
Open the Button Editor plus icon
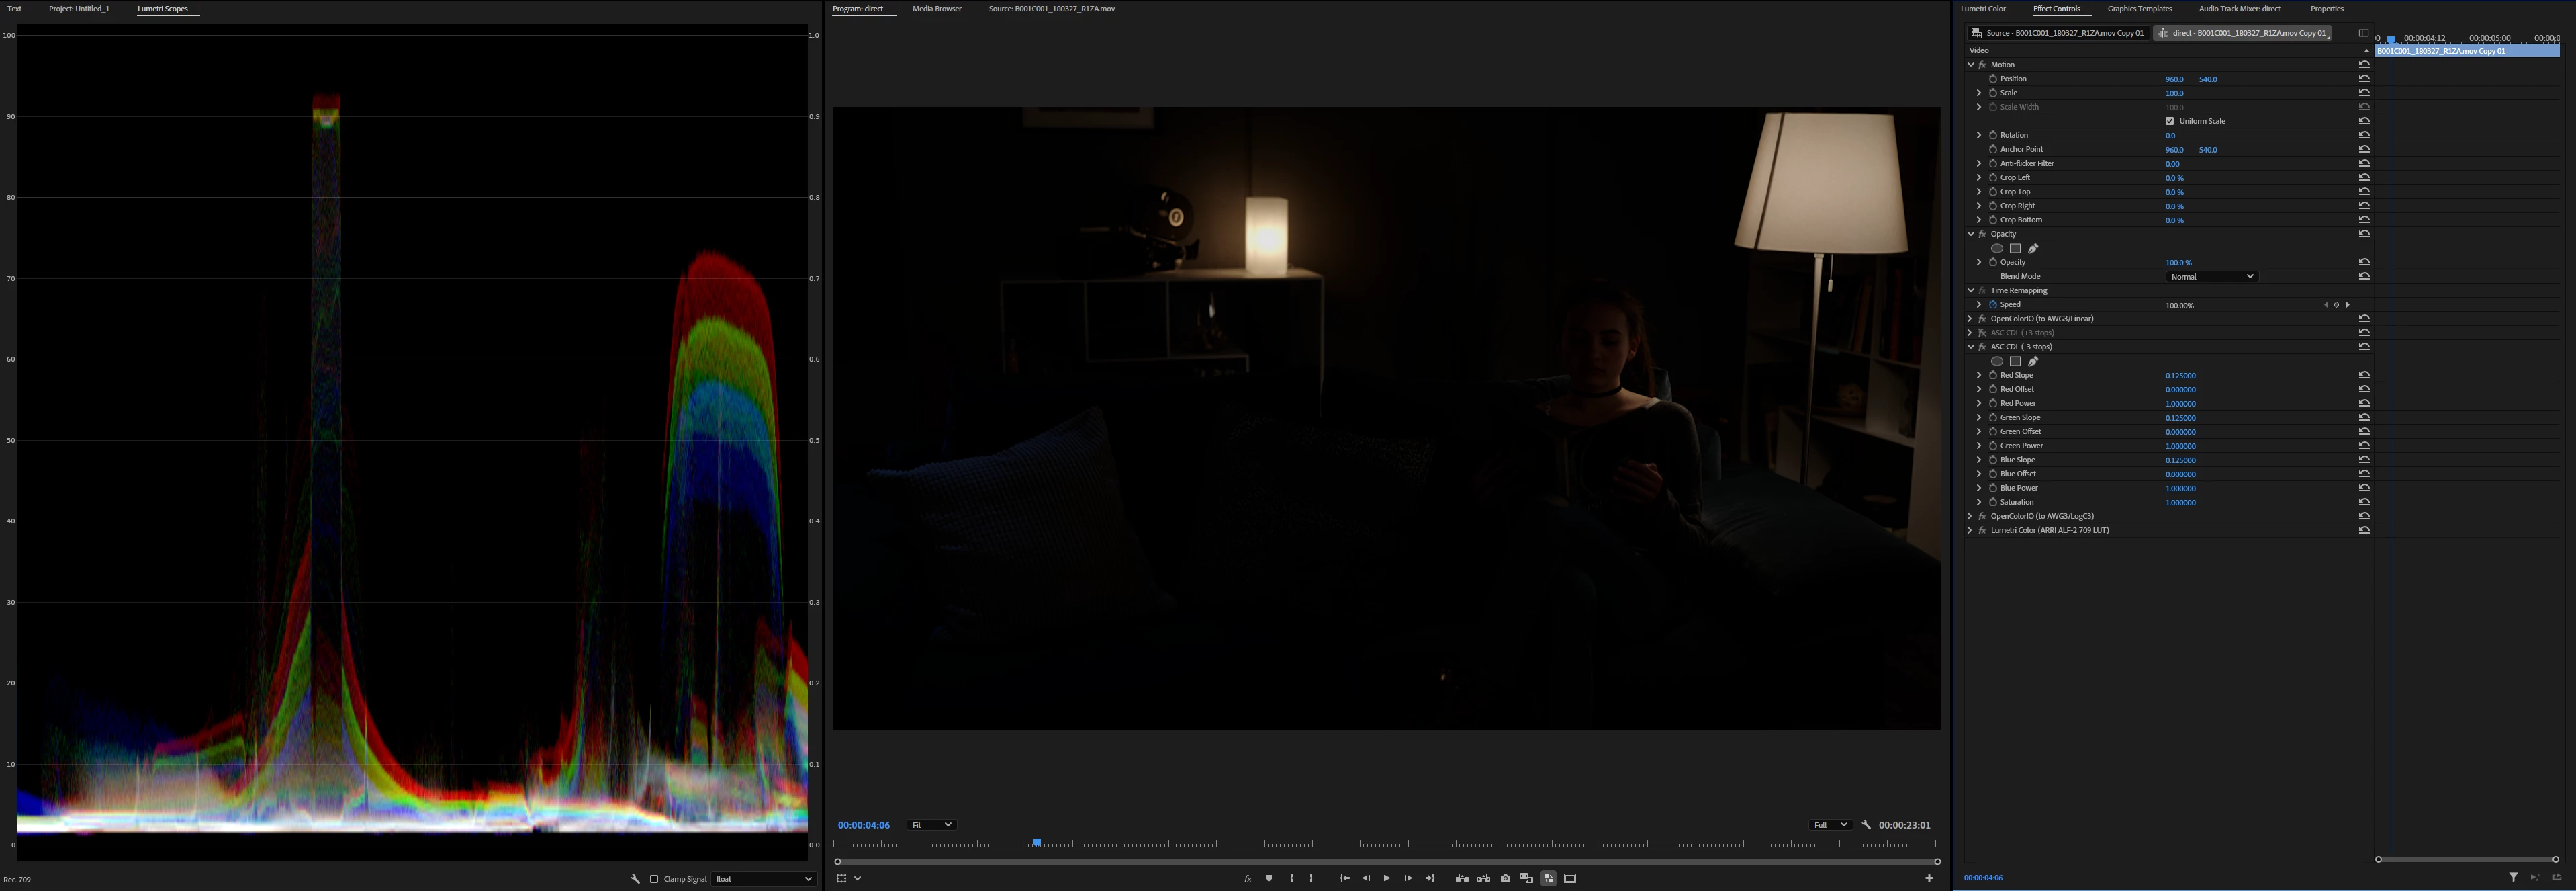point(1929,878)
